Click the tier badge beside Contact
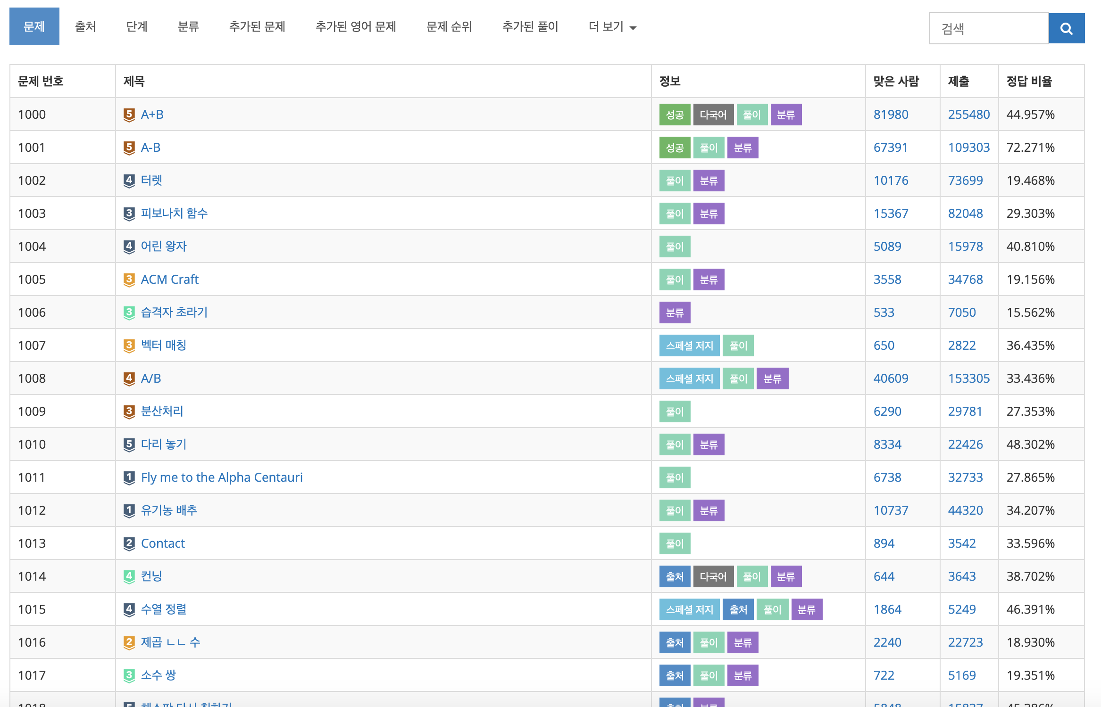The image size is (1101, 707). click(x=129, y=543)
